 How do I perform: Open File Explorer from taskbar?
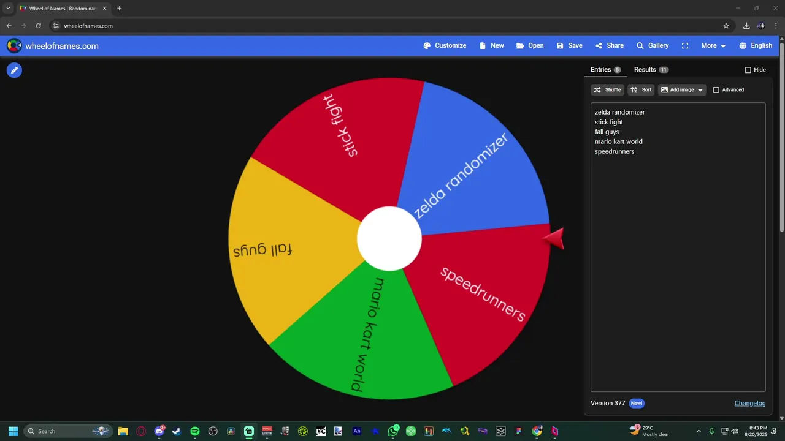123,431
